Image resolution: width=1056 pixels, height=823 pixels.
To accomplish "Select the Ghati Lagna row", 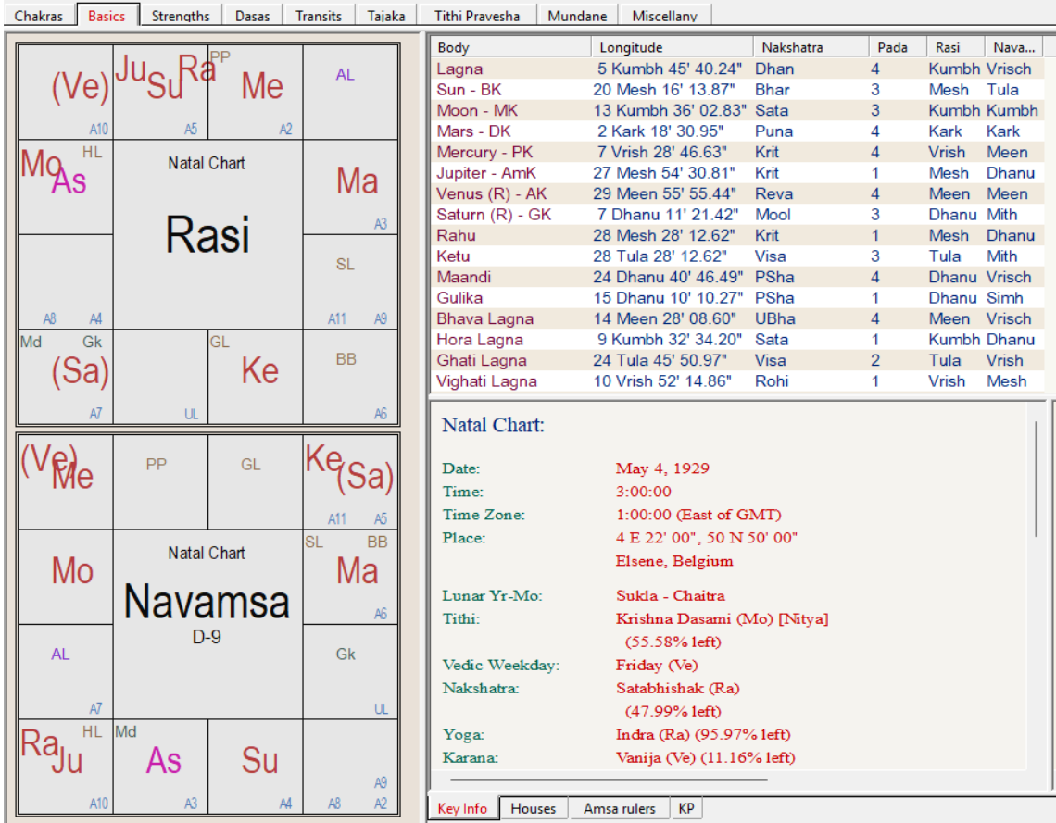I will point(737,361).
